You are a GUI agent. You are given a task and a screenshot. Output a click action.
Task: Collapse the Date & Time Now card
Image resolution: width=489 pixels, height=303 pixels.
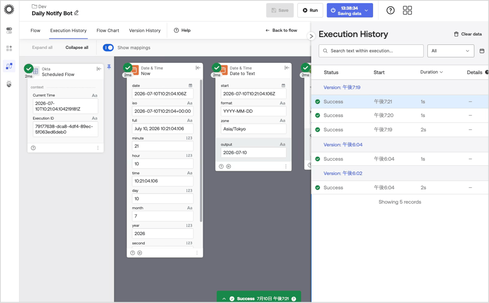click(x=198, y=68)
